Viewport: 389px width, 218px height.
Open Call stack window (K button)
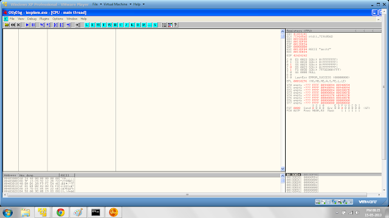click(x=133, y=25)
